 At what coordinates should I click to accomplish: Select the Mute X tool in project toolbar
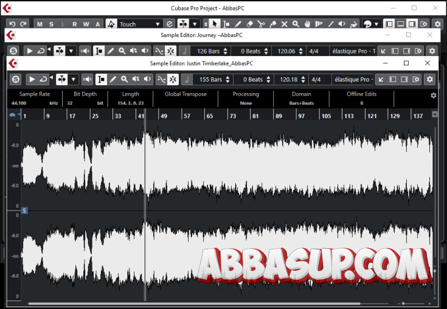[x=284, y=24]
